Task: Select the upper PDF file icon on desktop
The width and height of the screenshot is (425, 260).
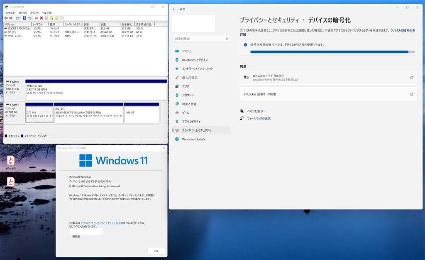Action: tap(10, 162)
